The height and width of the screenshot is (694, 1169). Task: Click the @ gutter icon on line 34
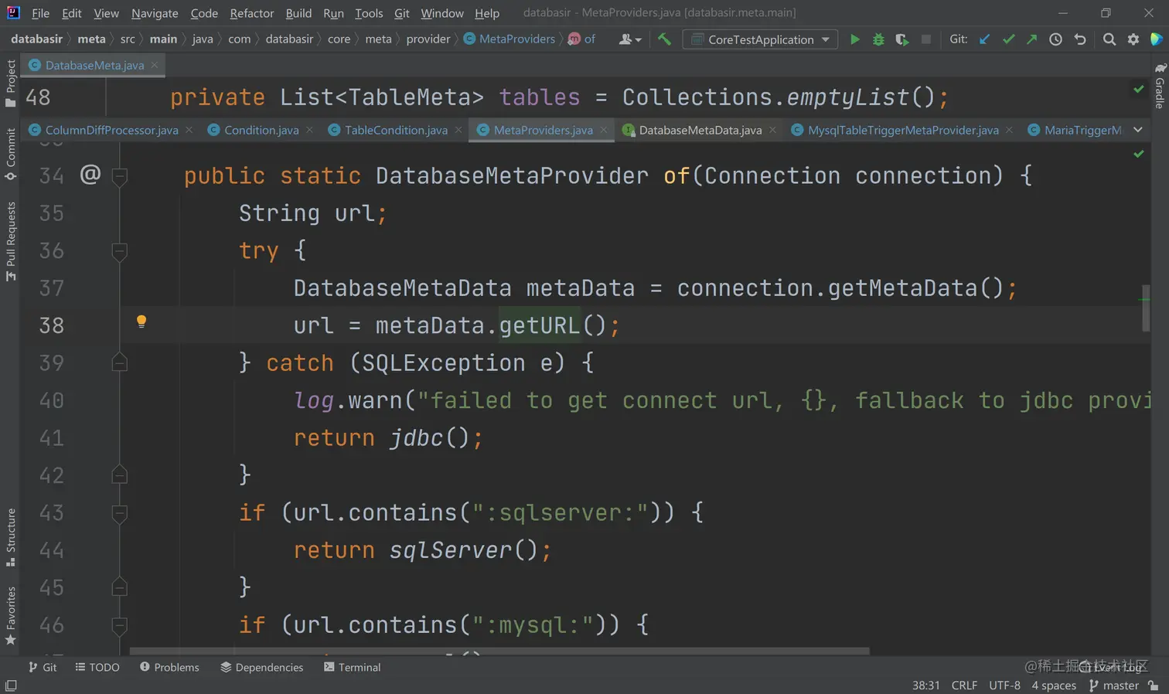click(90, 175)
